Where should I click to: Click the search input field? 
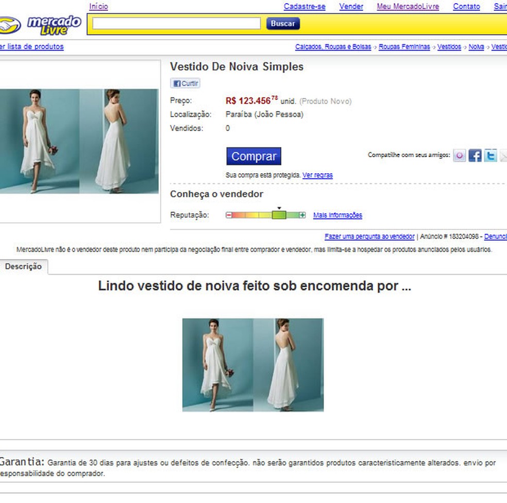(176, 23)
